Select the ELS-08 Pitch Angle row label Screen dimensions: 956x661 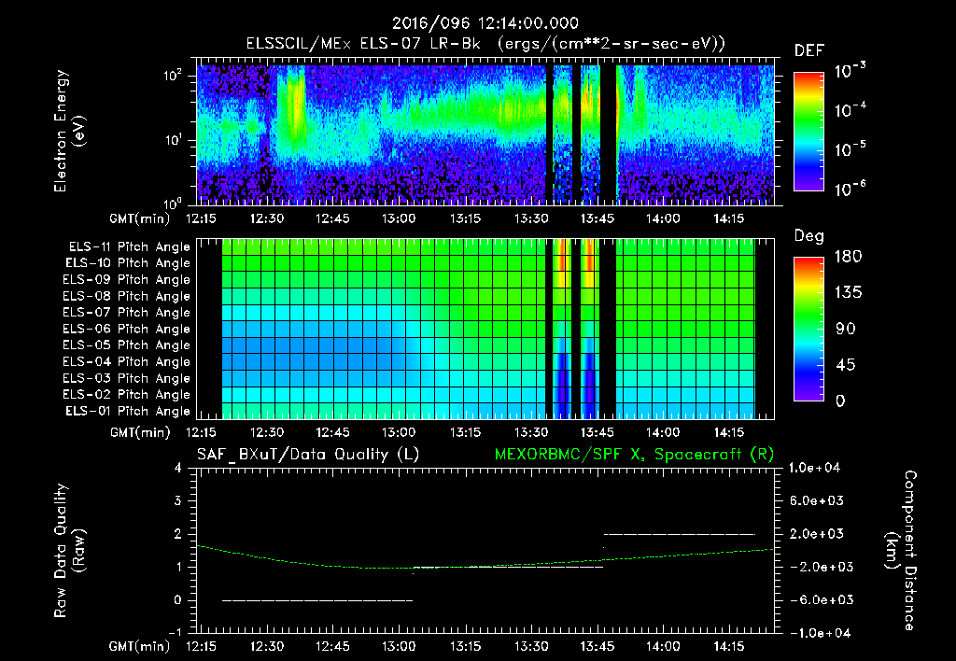(127, 296)
